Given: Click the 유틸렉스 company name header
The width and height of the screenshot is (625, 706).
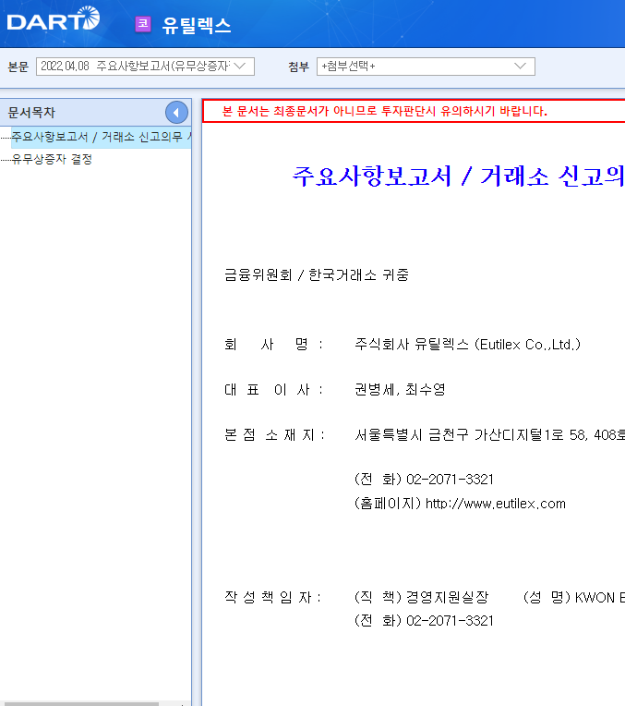Looking at the screenshot, I should click(x=197, y=25).
